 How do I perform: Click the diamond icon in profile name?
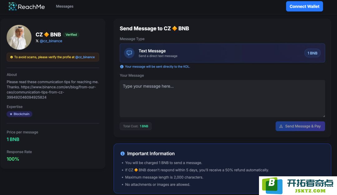pyautogui.click(x=46, y=35)
